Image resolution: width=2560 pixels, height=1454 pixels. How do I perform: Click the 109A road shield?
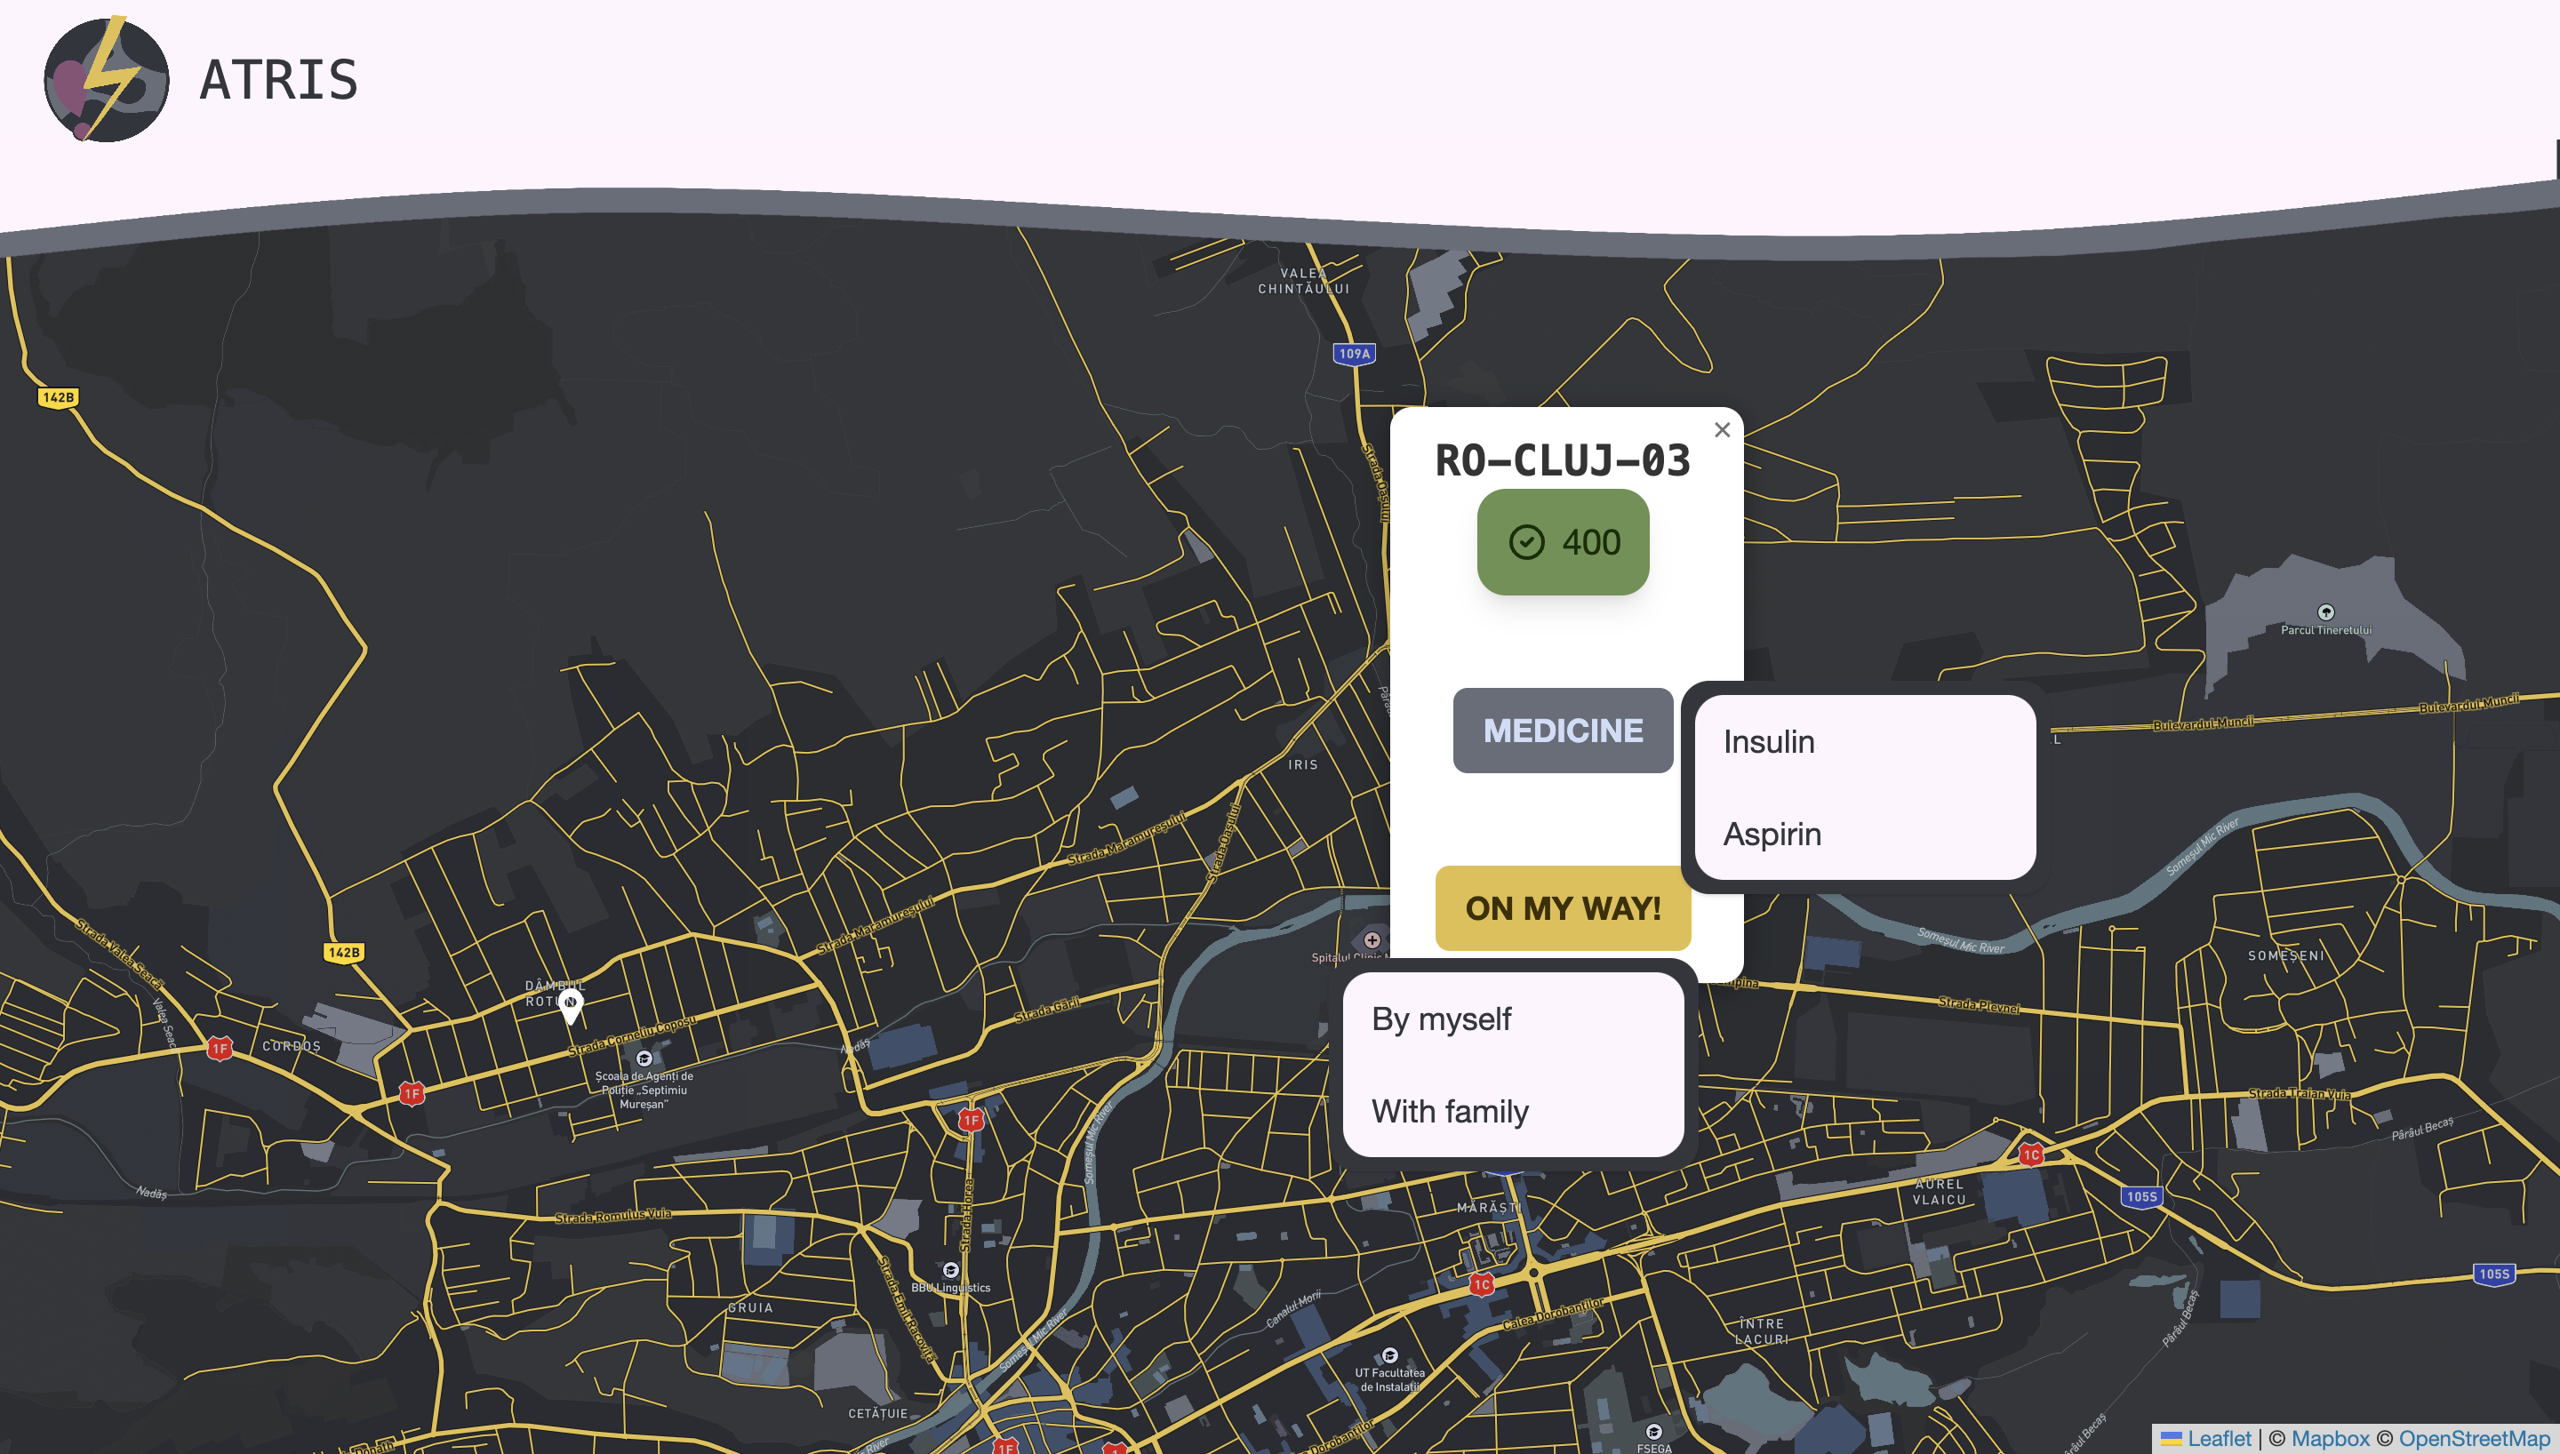click(x=1354, y=354)
